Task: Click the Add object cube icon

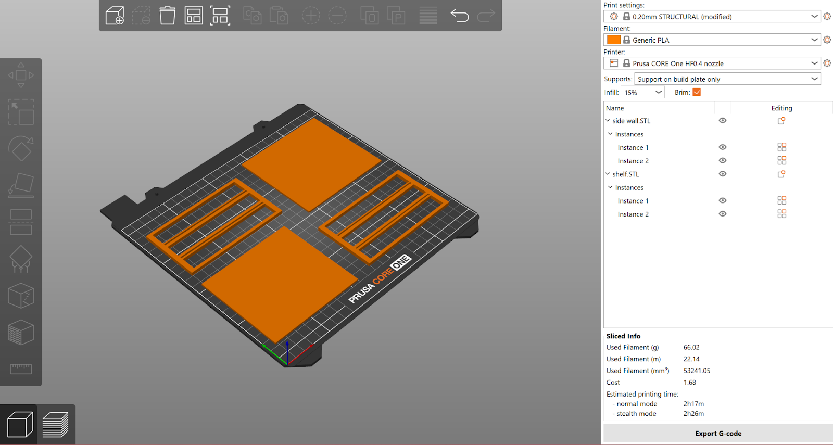Action: pos(115,16)
